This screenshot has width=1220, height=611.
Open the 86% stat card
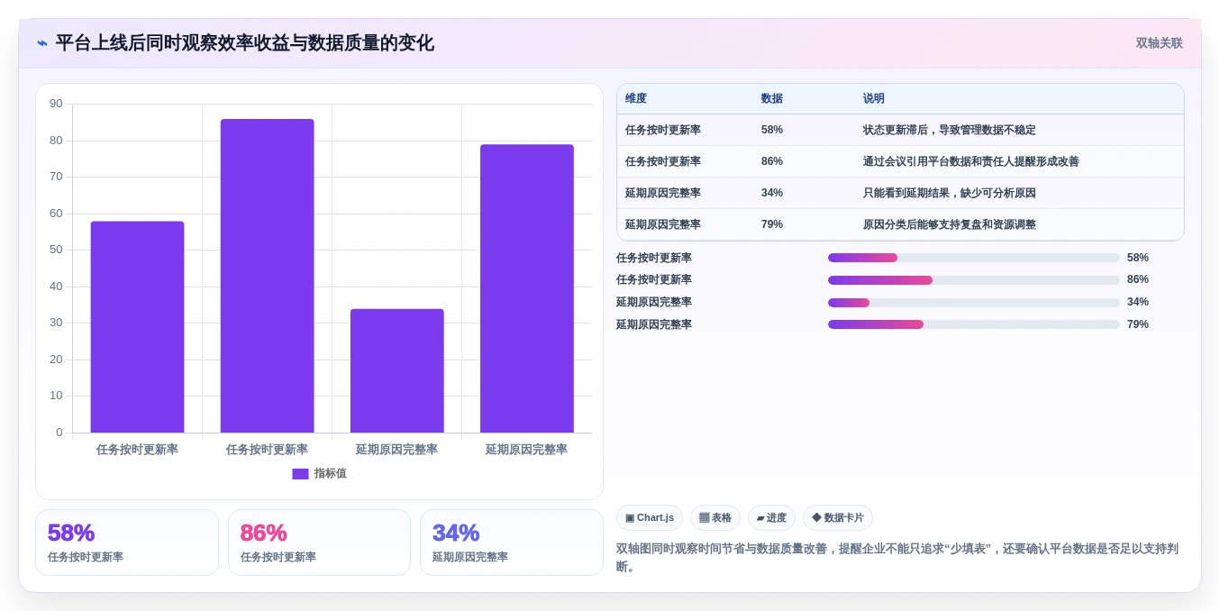pyautogui.click(x=319, y=543)
